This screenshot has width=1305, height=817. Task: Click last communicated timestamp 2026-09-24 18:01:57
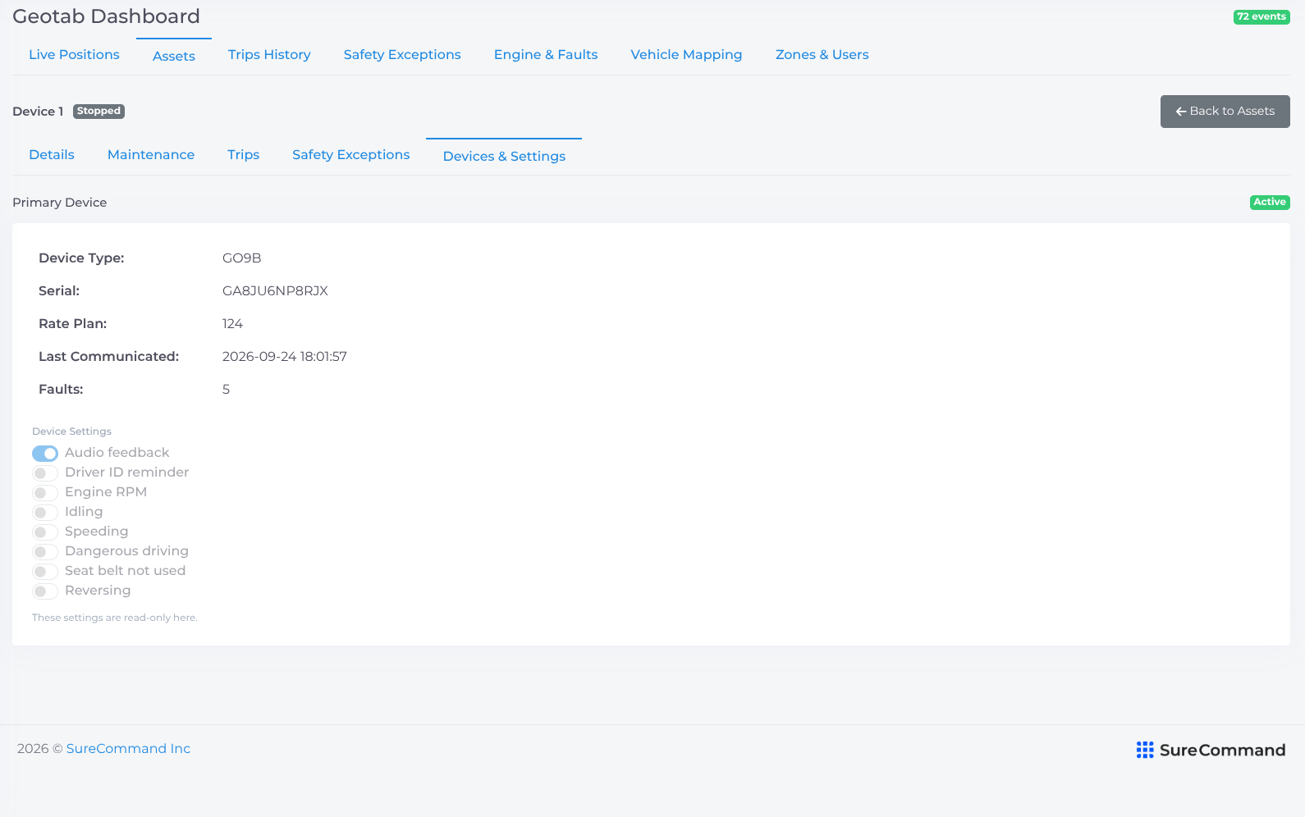pyautogui.click(x=284, y=357)
